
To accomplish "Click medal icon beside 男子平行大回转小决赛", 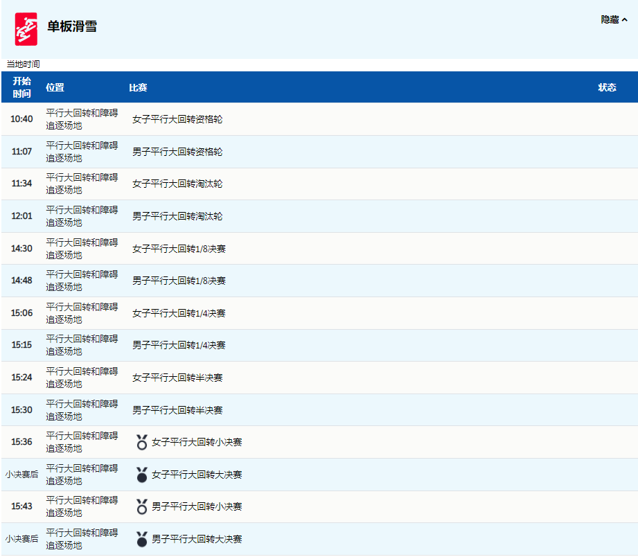I will pos(142,506).
